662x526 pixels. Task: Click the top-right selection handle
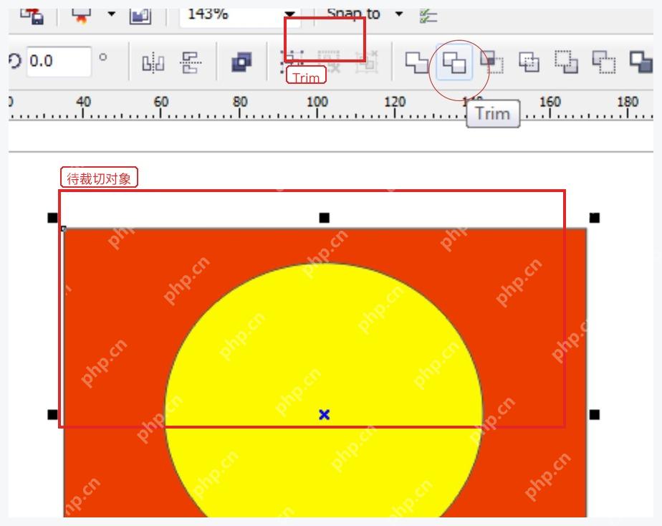click(x=595, y=218)
